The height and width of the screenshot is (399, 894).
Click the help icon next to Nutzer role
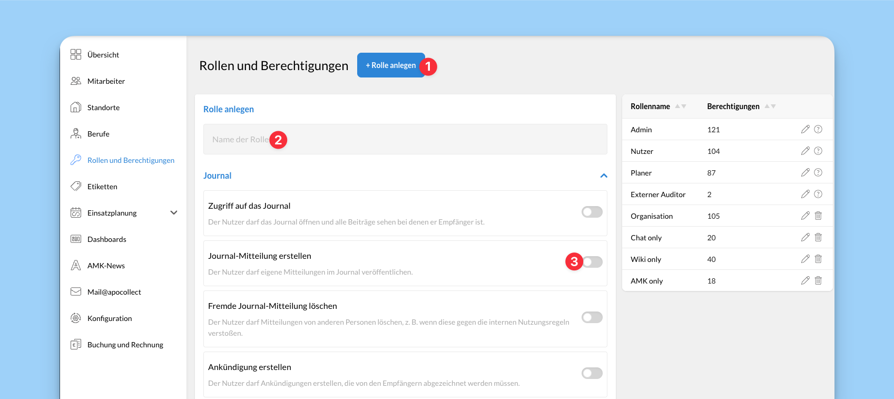coord(818,151)
